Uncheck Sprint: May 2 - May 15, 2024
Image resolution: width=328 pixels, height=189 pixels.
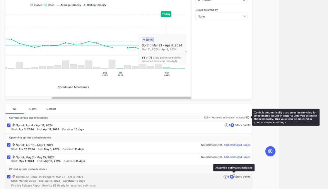pos(9,157)
